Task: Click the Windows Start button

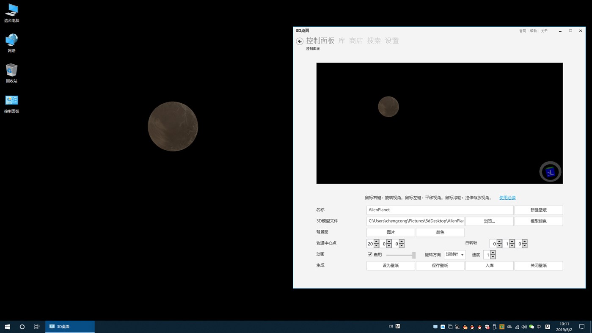Action: click(7, 326)
